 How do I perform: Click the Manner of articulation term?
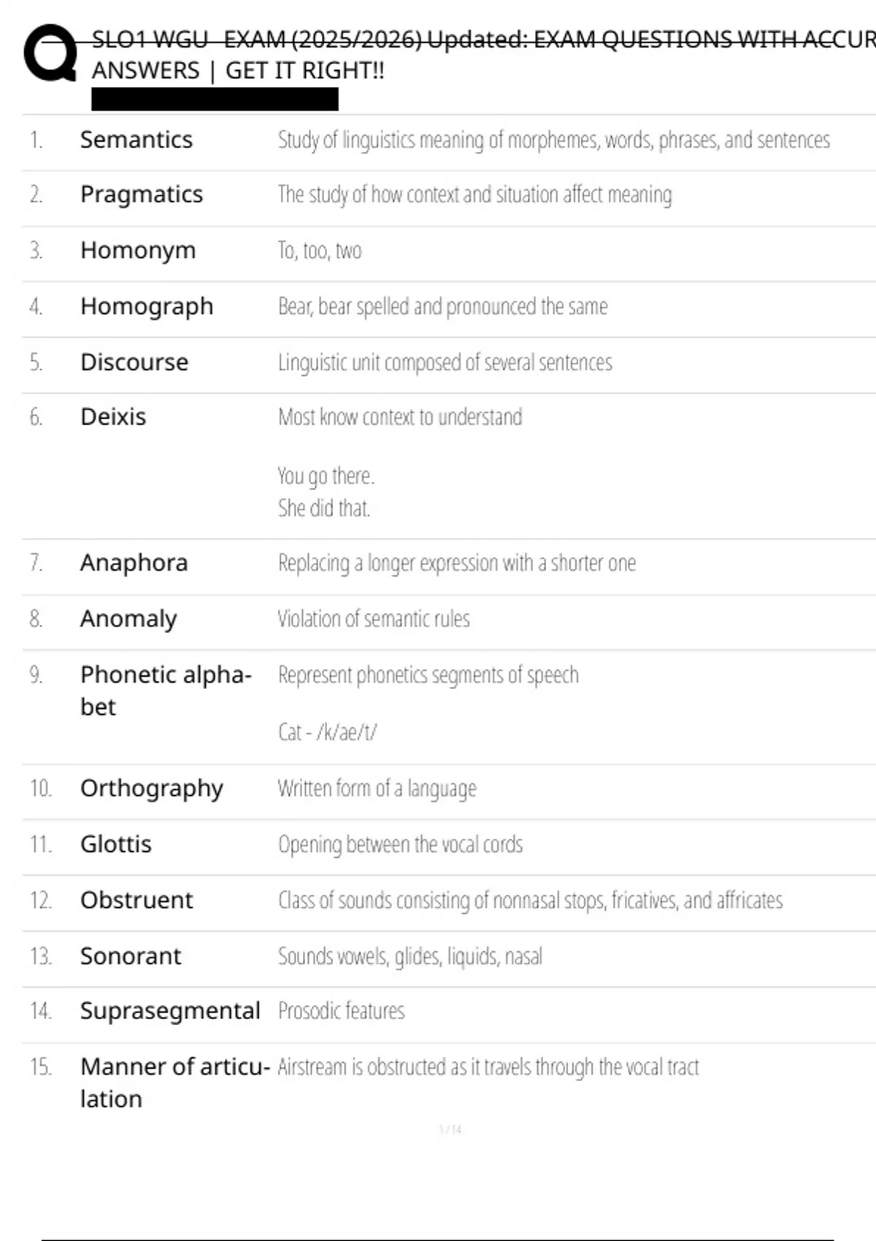(175, 1083)
